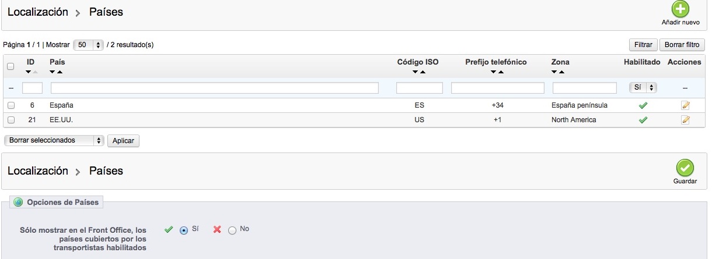Click the edit pencil icon for España
712x259 pixels.
pyautogui.click(x=685, y=106)
